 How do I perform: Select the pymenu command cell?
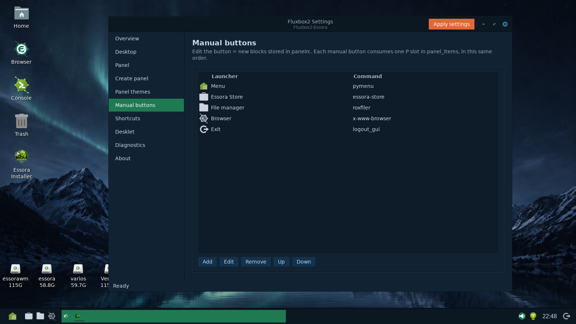363,86
